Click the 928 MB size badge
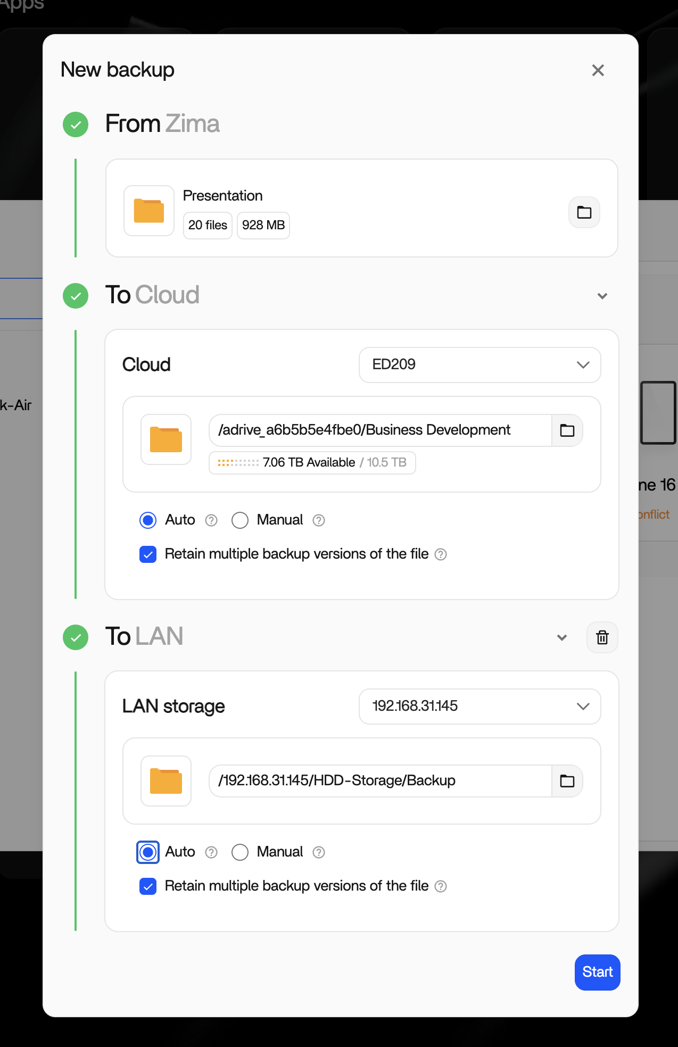The height and width of the screenshot is (1047, 678). 263,226
